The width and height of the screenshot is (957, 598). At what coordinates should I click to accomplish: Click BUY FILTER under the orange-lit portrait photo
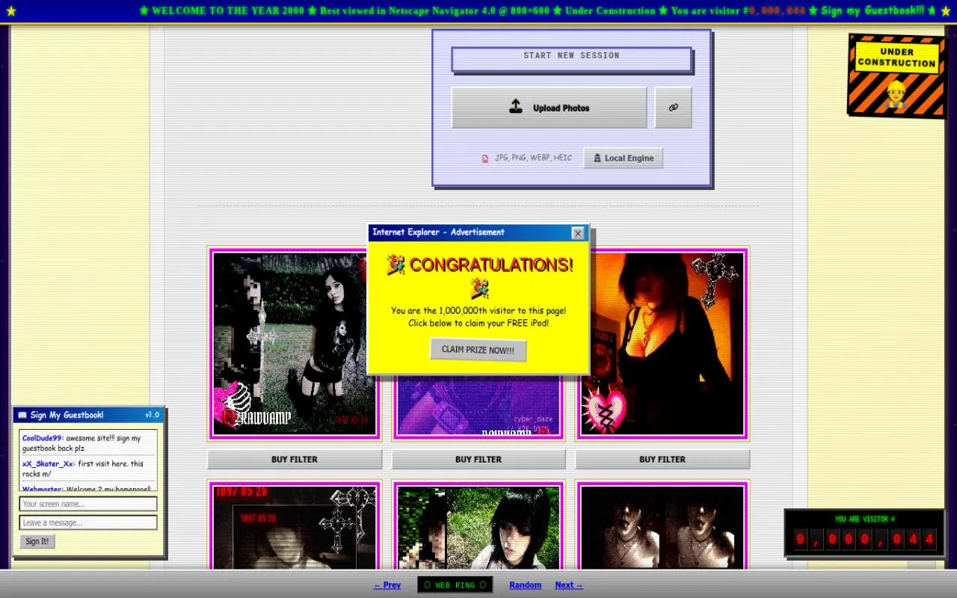click(662, 459)
